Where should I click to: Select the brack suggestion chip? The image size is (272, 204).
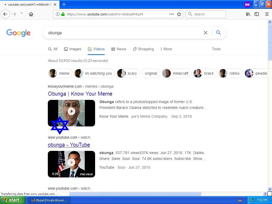[205, 73]
